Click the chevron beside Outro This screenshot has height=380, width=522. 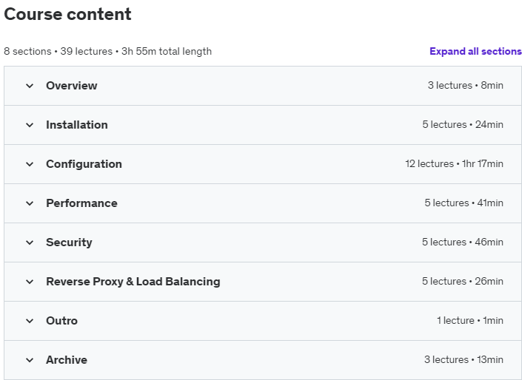tap(30, 321)
